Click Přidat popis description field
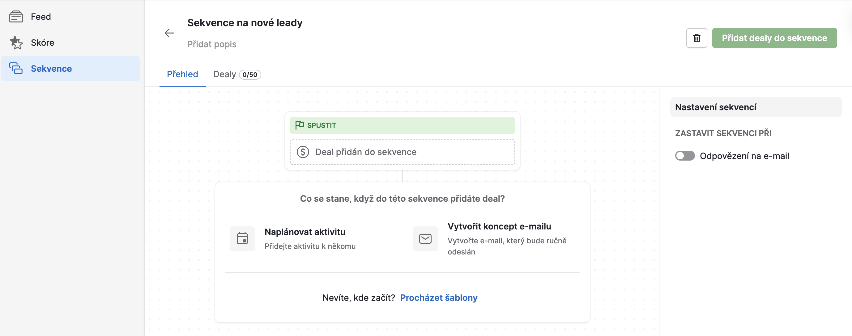This screenshot has width=852, height=336. click(x=212, y=44)
